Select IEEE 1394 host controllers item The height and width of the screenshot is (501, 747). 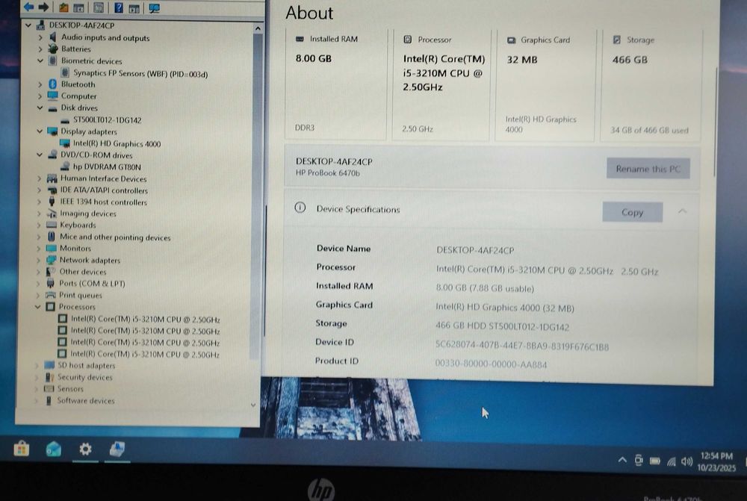[x=103, y=202]
